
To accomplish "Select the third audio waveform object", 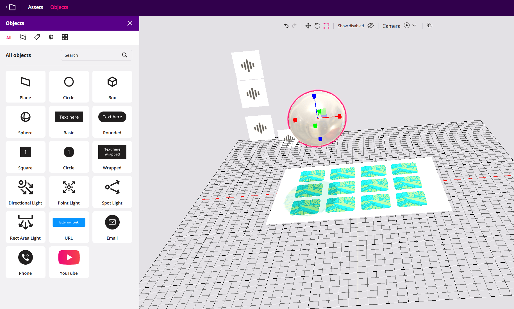I will (260, 128).
